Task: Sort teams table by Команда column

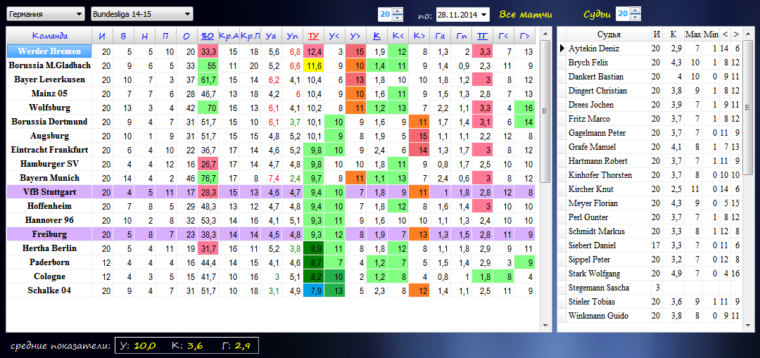Action: (49, 36)
